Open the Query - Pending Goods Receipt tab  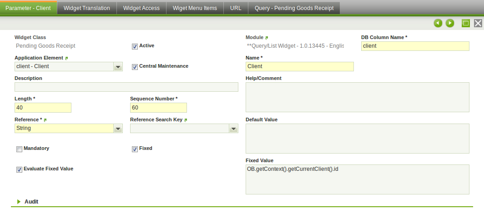pyautogui.click(x=294, y=8)
